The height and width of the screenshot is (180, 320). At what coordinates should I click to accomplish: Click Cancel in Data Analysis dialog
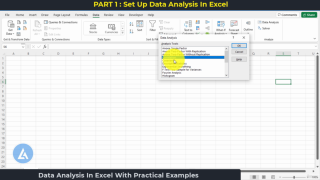[x=239, y=52]
